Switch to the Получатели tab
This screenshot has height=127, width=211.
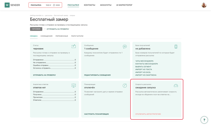(x=77, y=36)
